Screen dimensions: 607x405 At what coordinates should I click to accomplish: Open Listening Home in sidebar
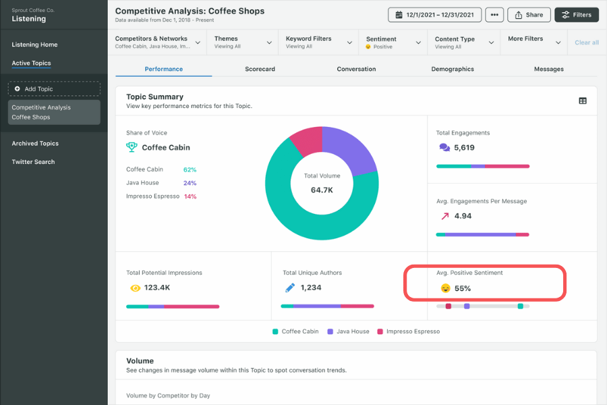pos(34,45)
